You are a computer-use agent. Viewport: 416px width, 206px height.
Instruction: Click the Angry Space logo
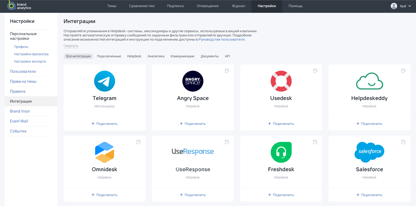(x=193, y=81)
